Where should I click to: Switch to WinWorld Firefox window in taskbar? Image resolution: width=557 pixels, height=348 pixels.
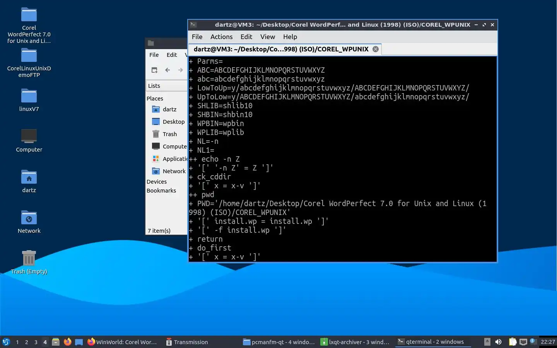pyautogui.click(x=122, y=342)
